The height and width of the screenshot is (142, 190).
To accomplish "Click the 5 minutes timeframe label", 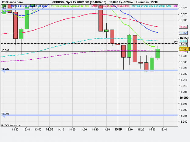I will (142, 2).
